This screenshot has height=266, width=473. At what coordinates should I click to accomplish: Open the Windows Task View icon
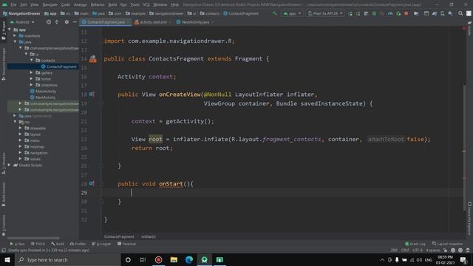[143, 259]
